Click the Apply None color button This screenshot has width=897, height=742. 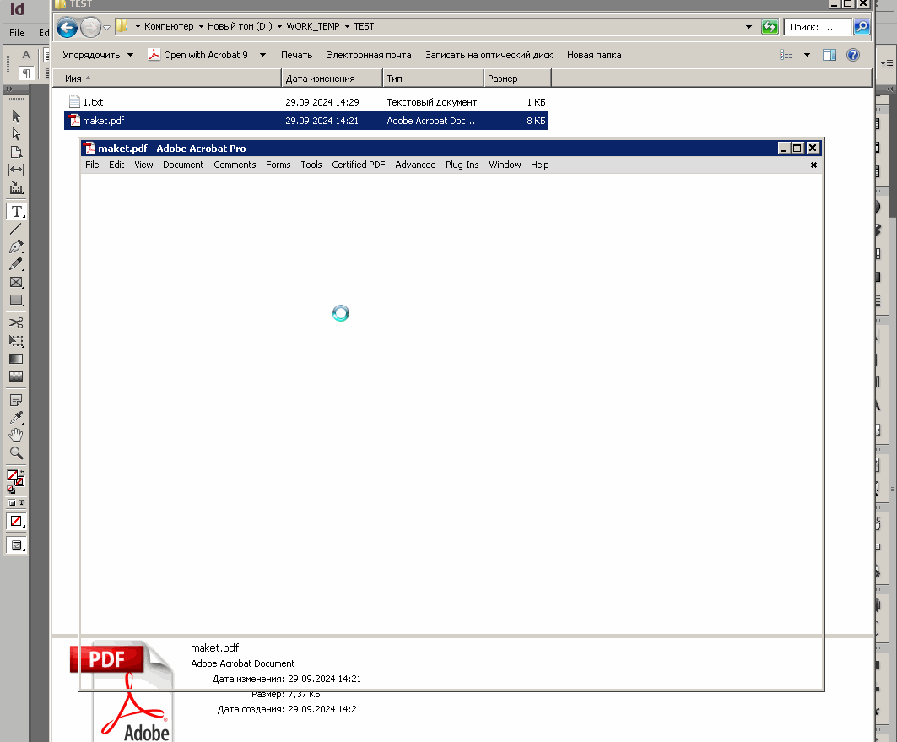(x=16, y=521)
